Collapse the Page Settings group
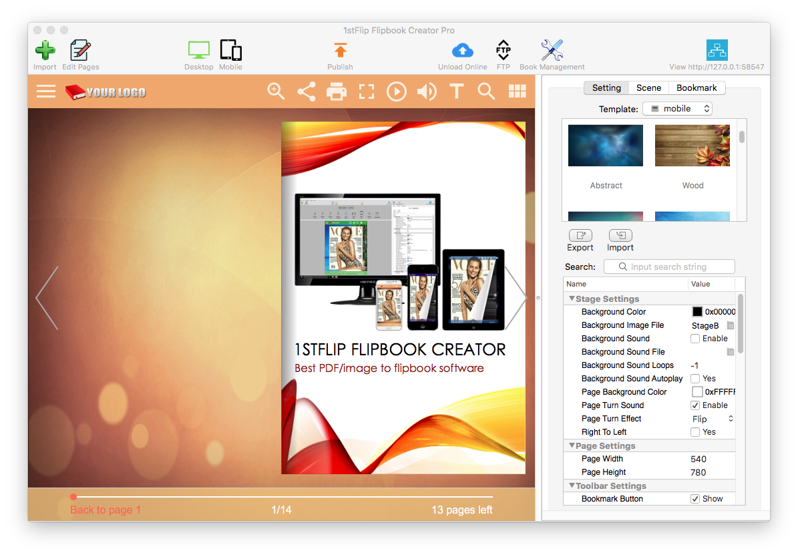Screen dimensions: 798x555 pos(572,445)
